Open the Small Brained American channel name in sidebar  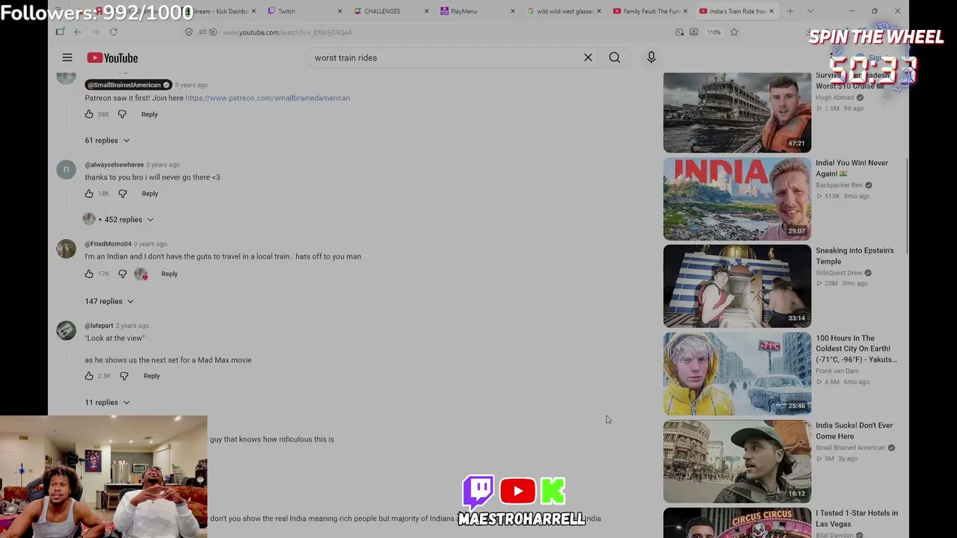pos(850,448)
